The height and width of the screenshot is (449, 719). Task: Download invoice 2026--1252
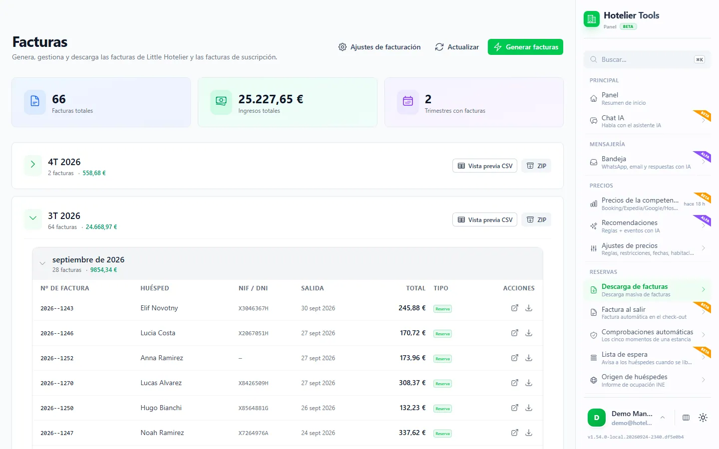[x=529, y=358]
